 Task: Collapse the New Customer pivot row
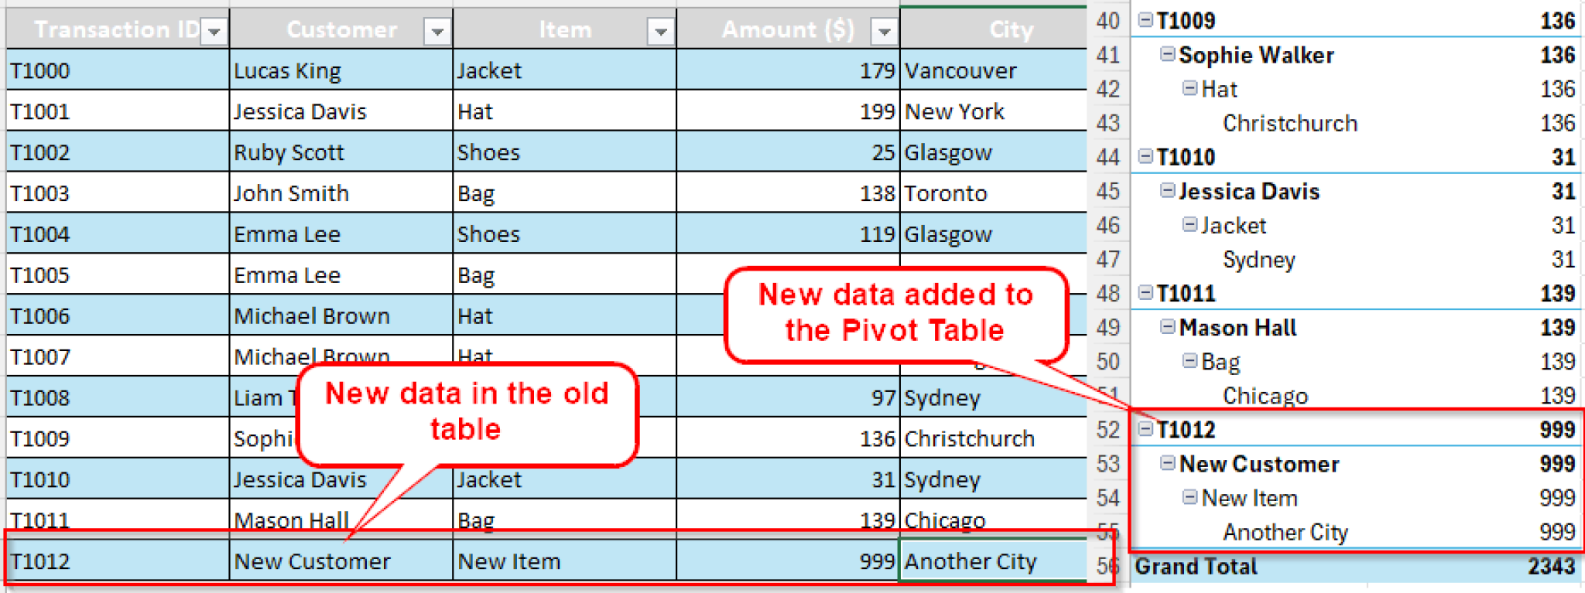[x=1167, y=463]
